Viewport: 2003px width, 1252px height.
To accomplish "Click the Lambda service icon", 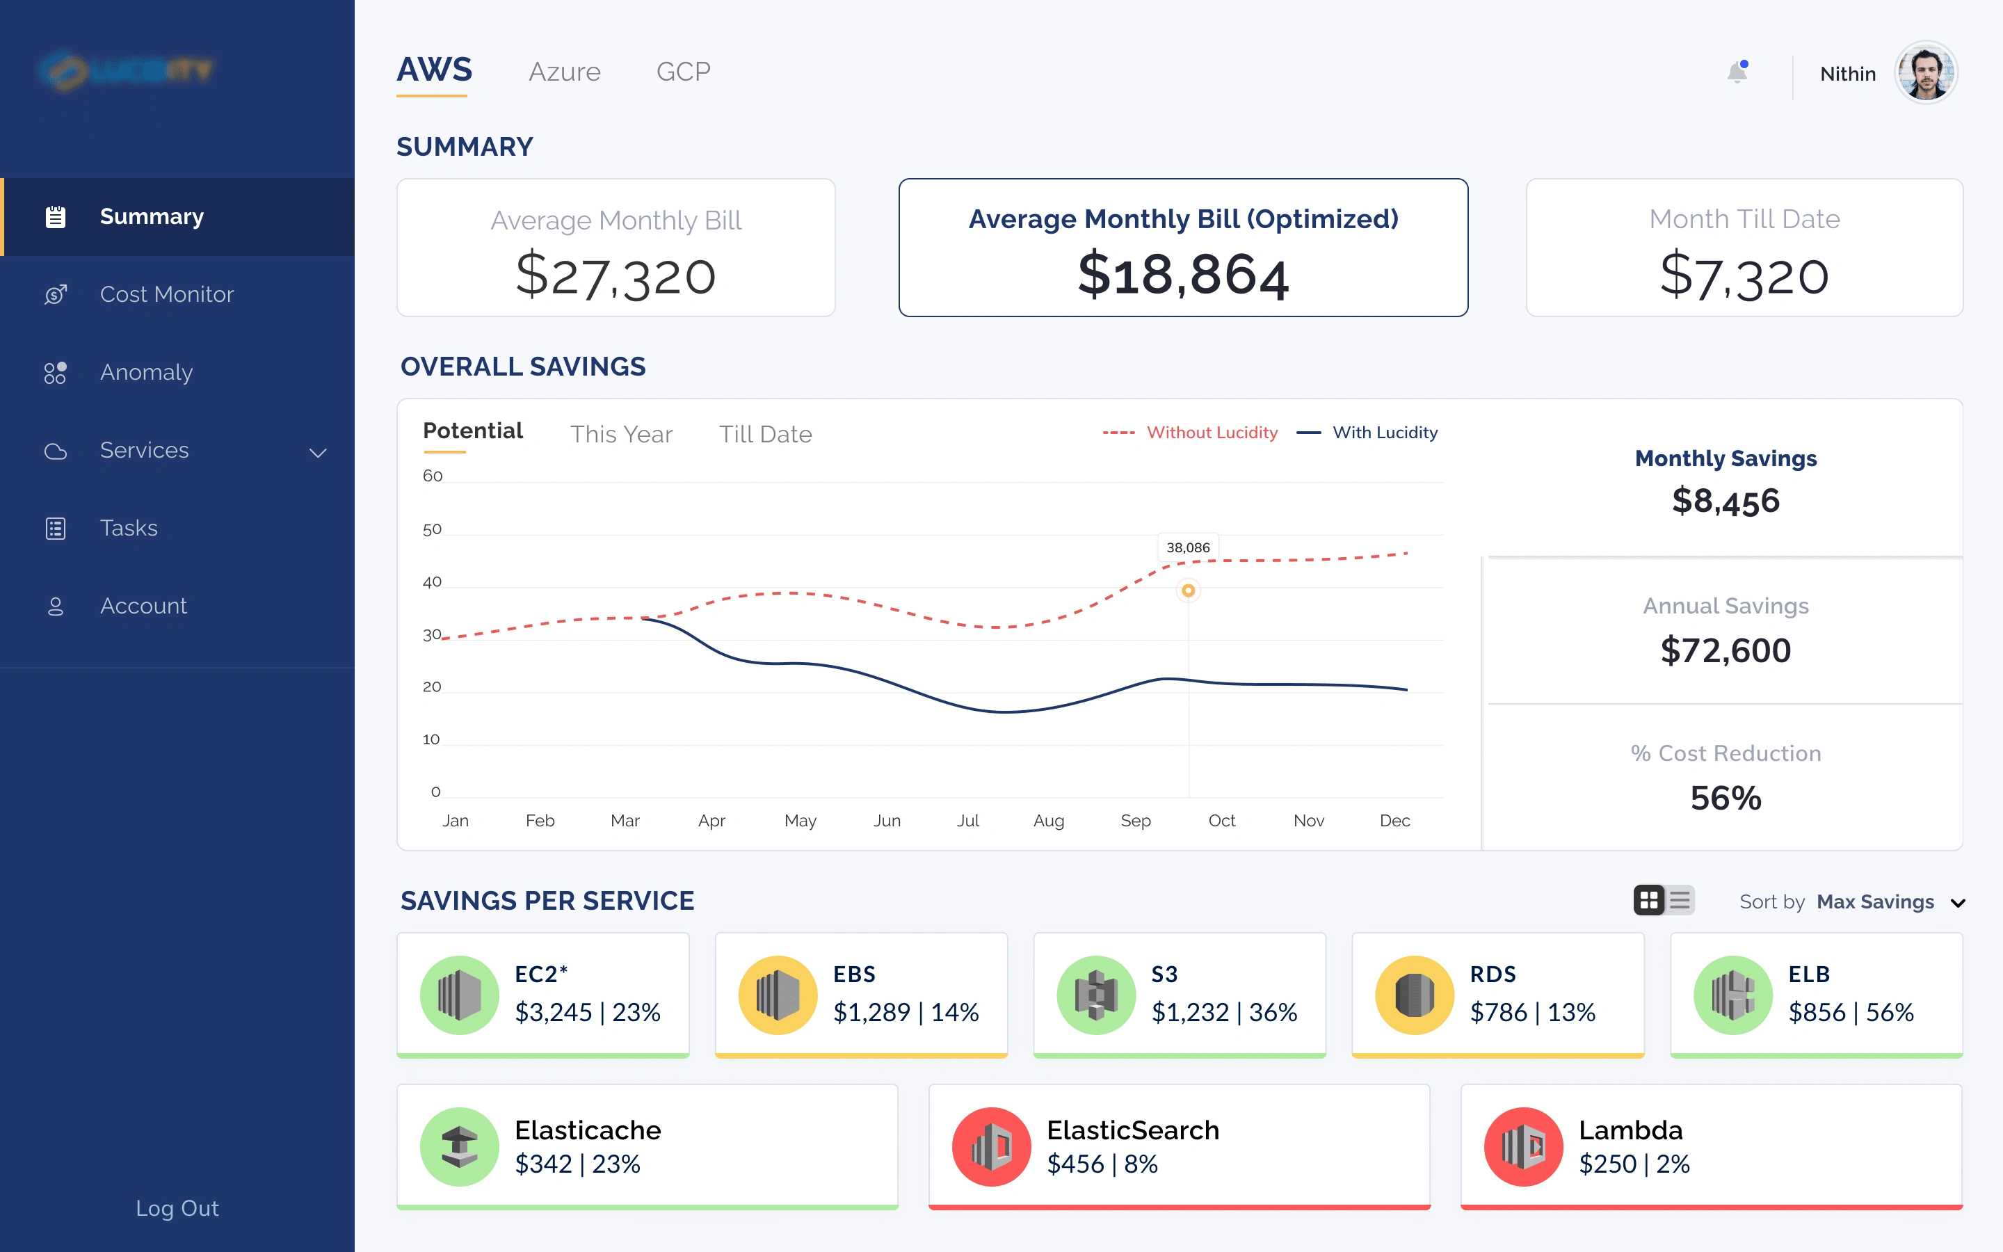I will (1524, 1146).
